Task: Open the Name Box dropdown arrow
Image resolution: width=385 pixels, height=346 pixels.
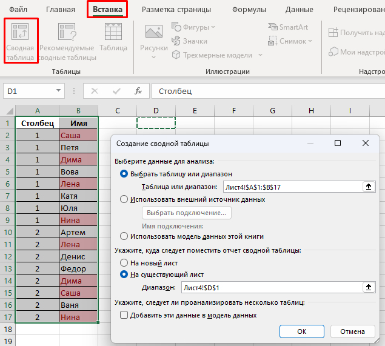Action: coord(59,91)
